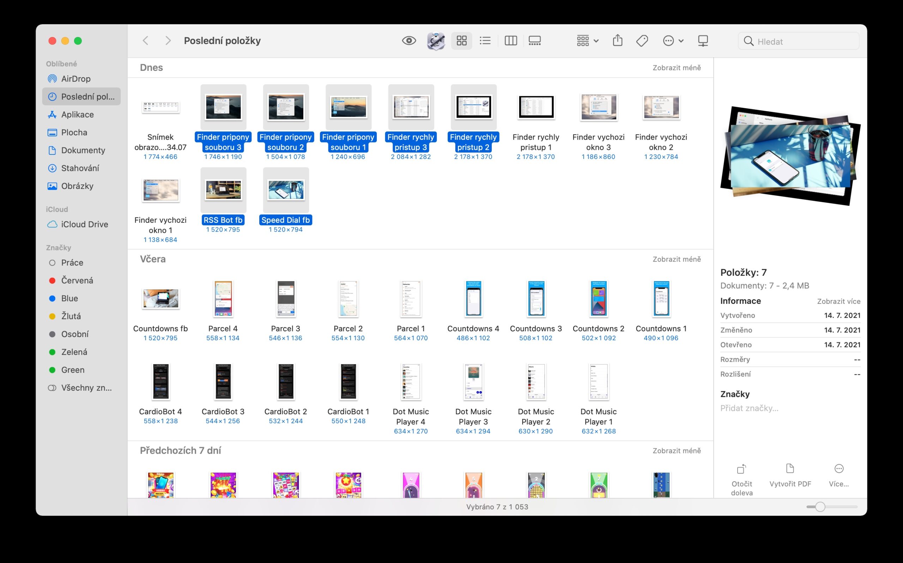Create a PDF using Vytvořit PDF
Viewport: 903px width, 563px height.
pos(790,478)
